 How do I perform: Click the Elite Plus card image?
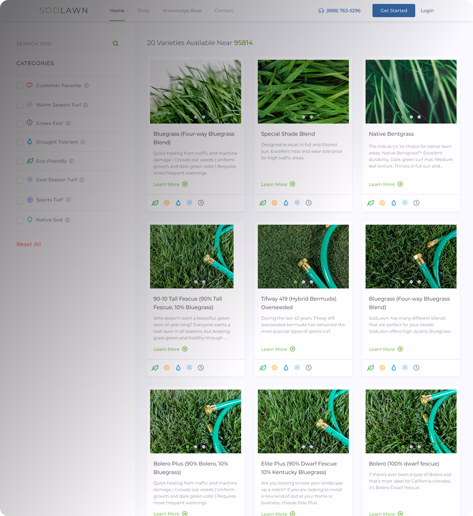(x=303, y=421)
